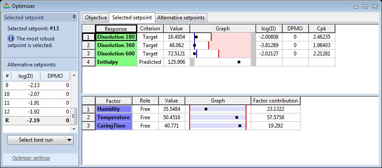The width and height of the screenshot is (382, 168).
Task: Click CuringTime value 40.771
Action: [172, 126]
